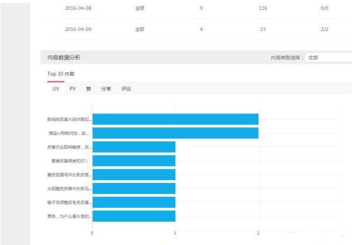The width and height of the screenshot is (353, 245).
Task: Click the chart label 水貂整皮皮草中长款马...
Action: [x=70, y=189]
